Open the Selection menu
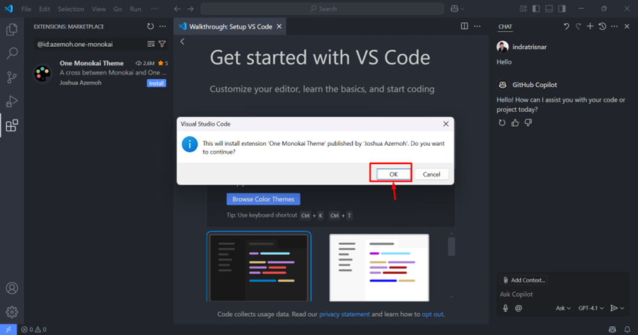This screenshot has height=335, width=638. click(71, 9)
